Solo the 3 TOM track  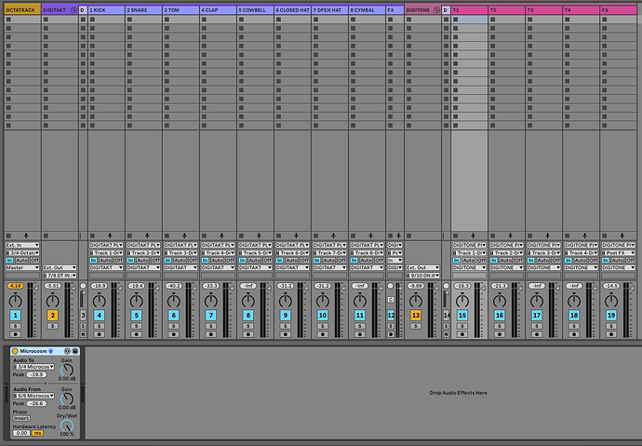click(173, 326)
